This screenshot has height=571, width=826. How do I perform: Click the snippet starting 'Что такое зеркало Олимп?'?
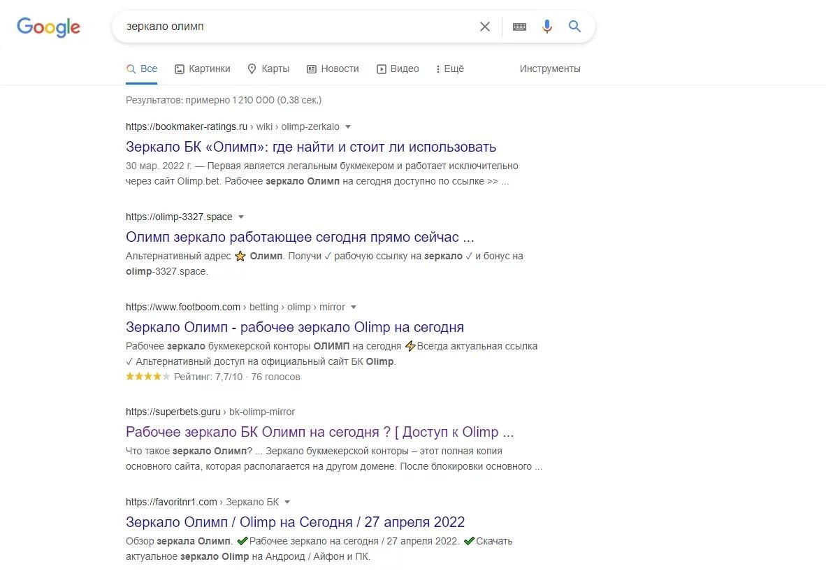(x=334, y=458)
